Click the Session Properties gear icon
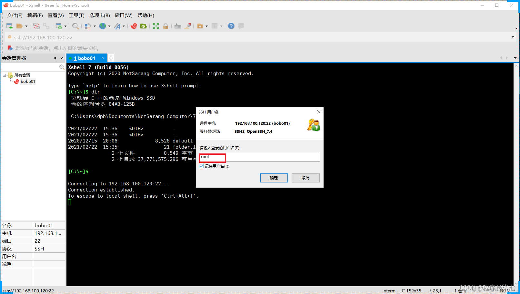The image size is (520, 294). coord(59,26)
